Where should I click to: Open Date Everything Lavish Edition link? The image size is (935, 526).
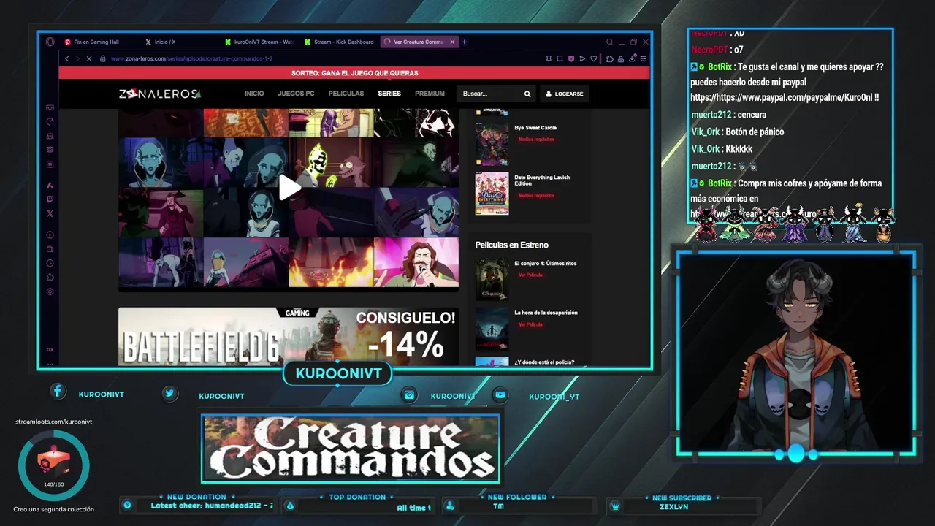(542, 180)
